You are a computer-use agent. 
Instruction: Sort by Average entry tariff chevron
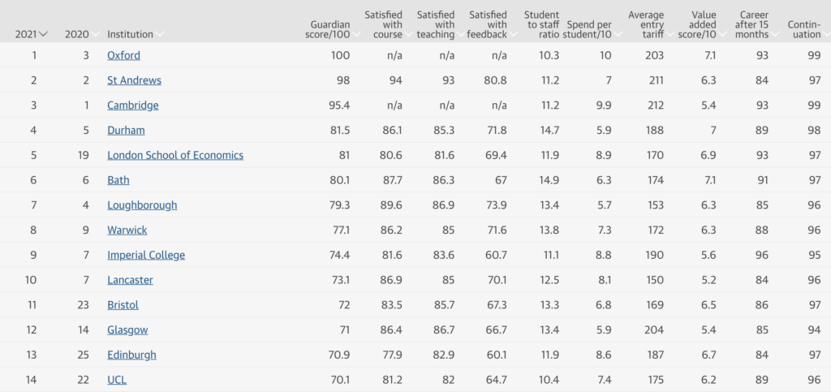[670, 34]
